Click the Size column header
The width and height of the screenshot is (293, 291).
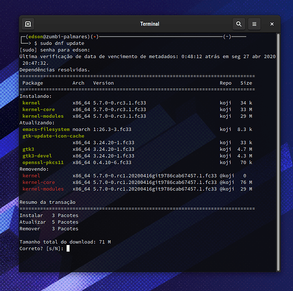pos(246,83)
